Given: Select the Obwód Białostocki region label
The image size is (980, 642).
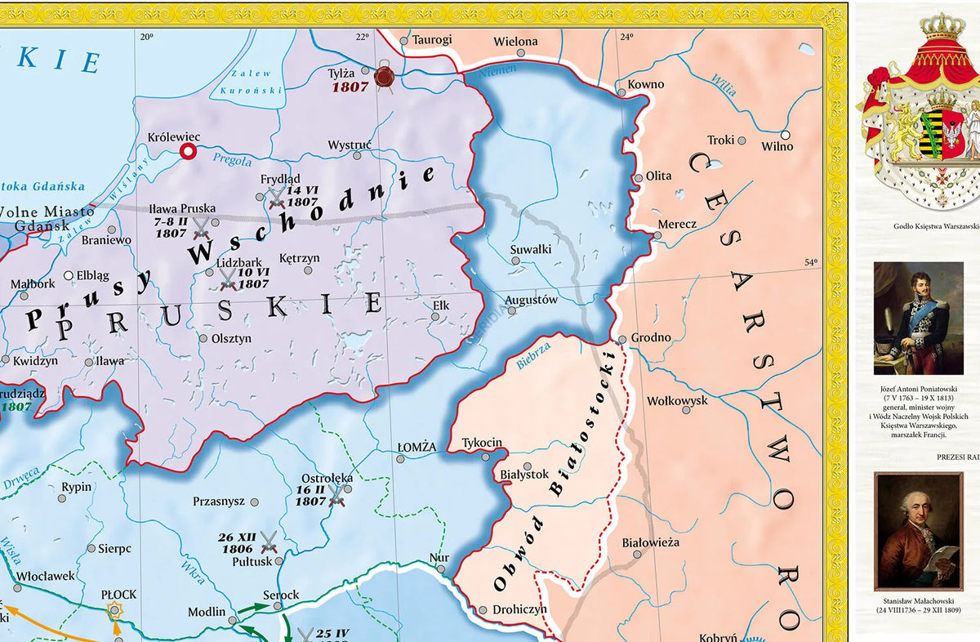Looking at the screenshot, I should pyautogui.click(x=554, y=470).
